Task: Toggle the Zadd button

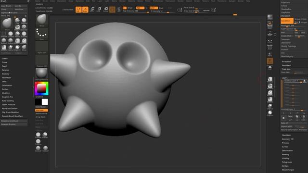Action: tap(154, 8)
